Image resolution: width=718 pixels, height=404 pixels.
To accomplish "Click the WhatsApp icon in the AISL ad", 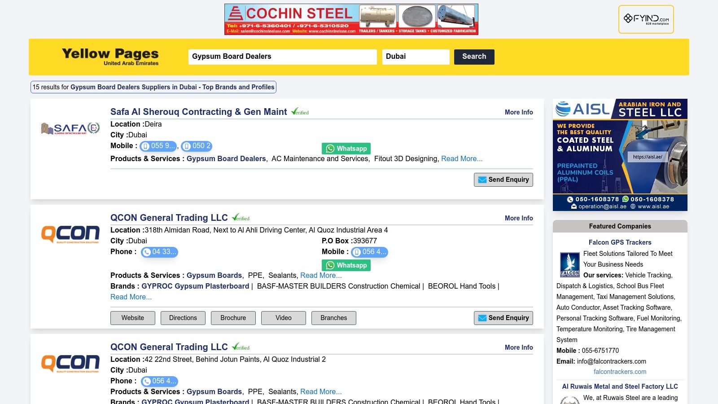I will [x=626, y=199].
